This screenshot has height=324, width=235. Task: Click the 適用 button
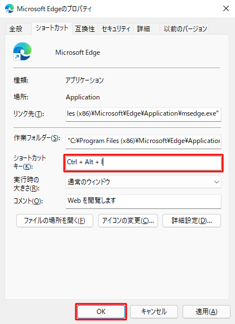207,311
